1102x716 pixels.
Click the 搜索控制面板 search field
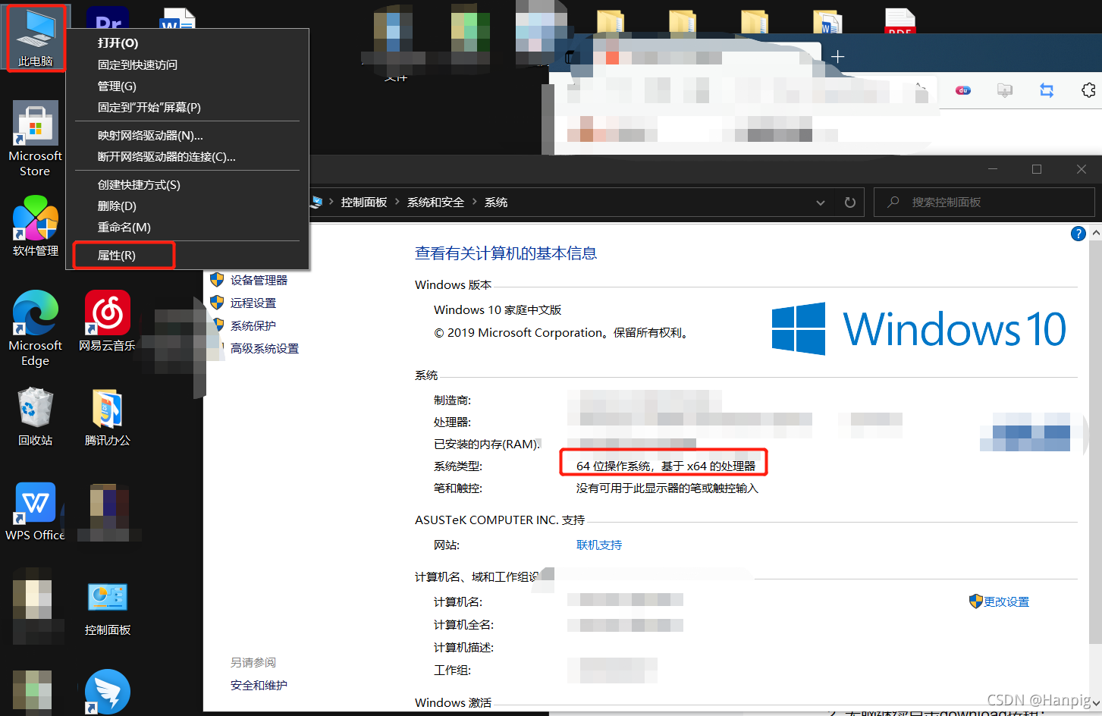pyautogui.click(x=984, y=203)
